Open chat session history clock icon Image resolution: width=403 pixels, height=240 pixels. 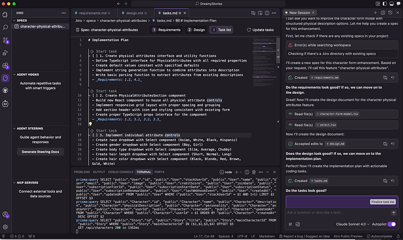(x=390, y=13)
